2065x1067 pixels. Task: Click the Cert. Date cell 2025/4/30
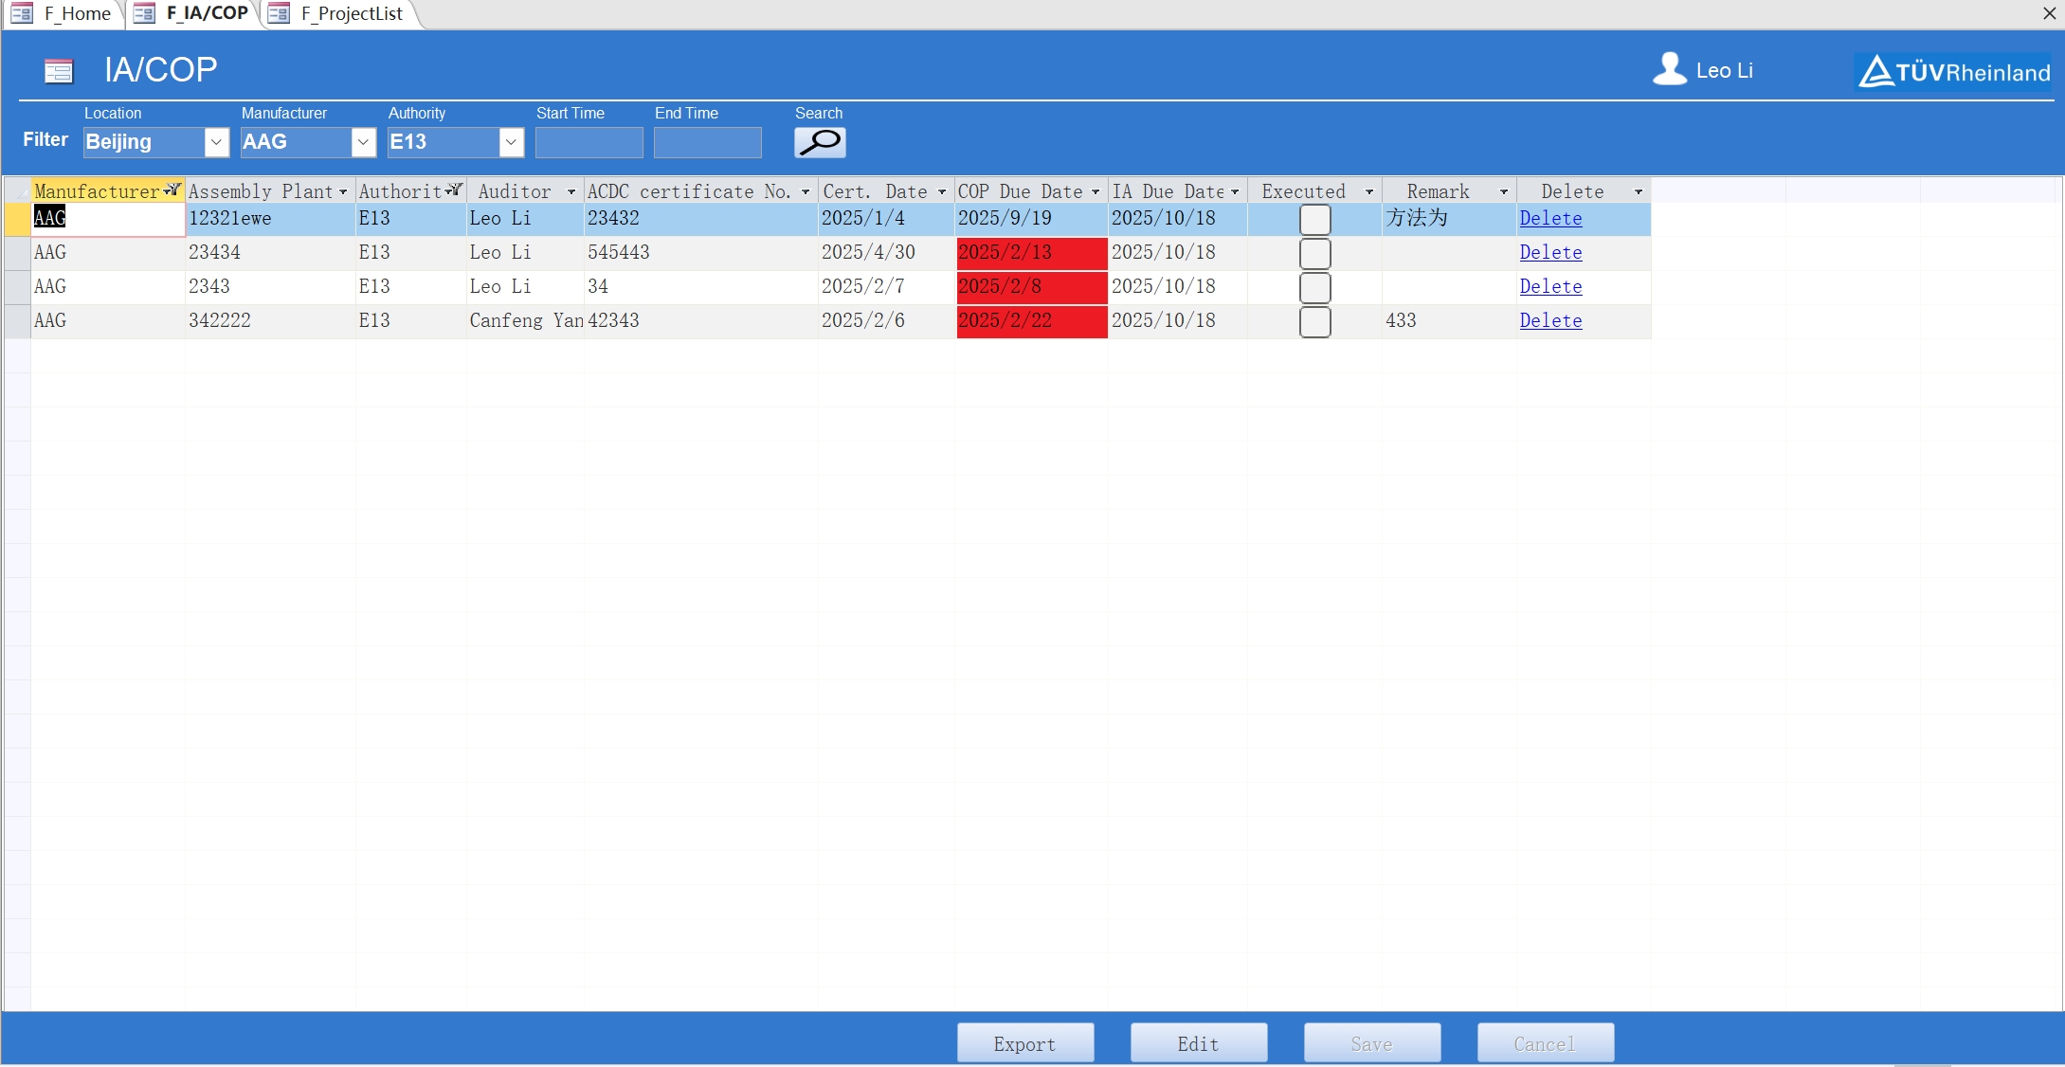[x=886, y=253]
